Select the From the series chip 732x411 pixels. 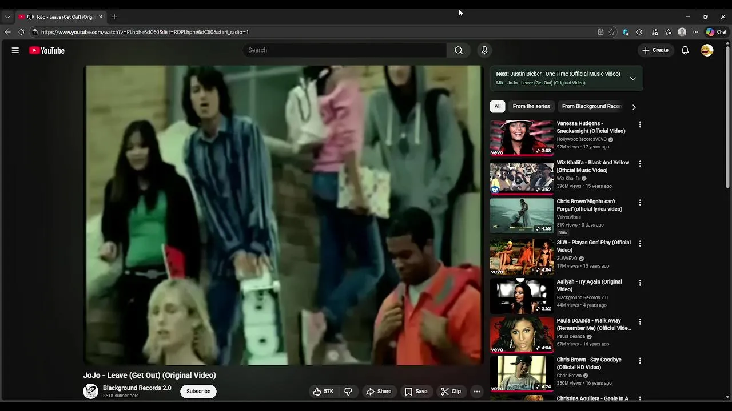tap(531, 106)
